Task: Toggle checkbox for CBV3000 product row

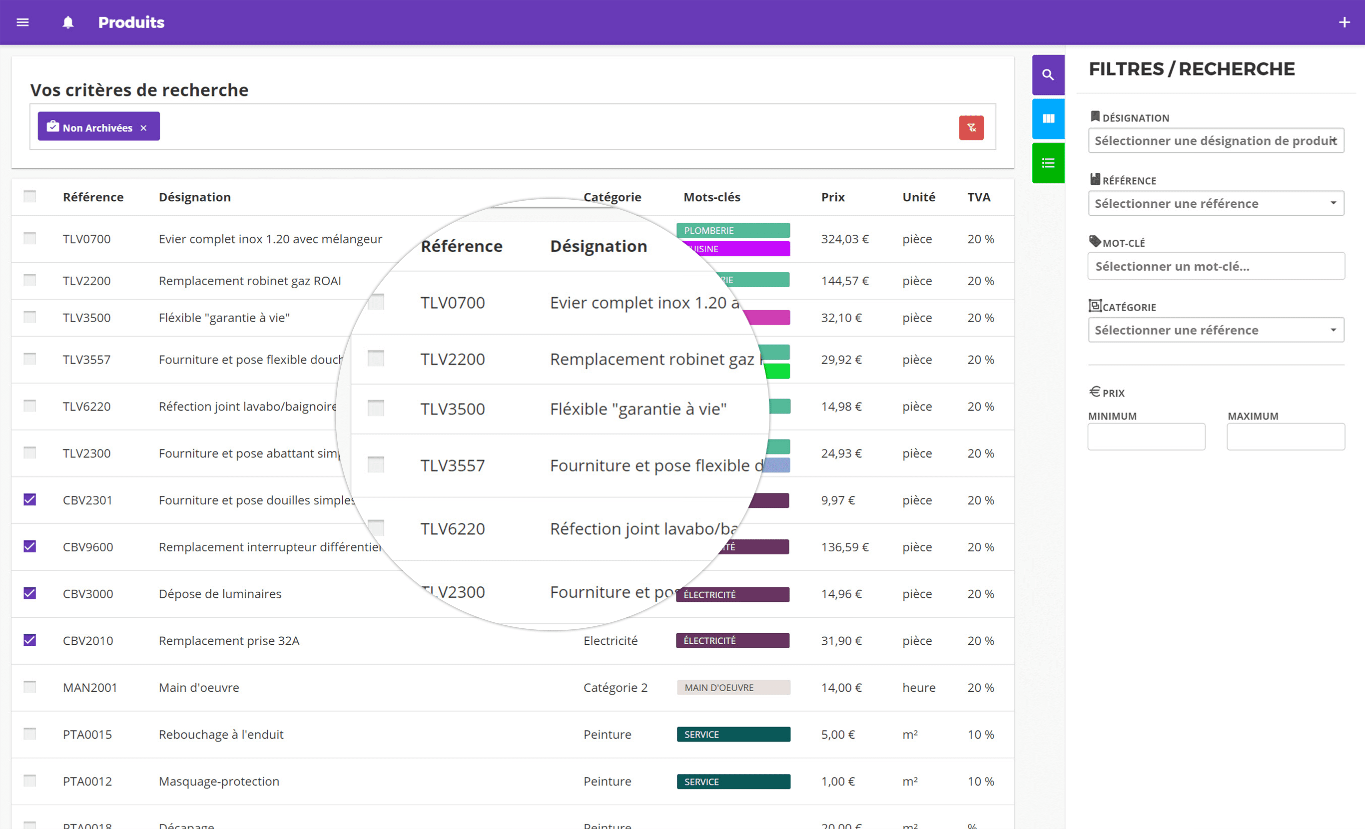Action: click(x=29, y=592)
